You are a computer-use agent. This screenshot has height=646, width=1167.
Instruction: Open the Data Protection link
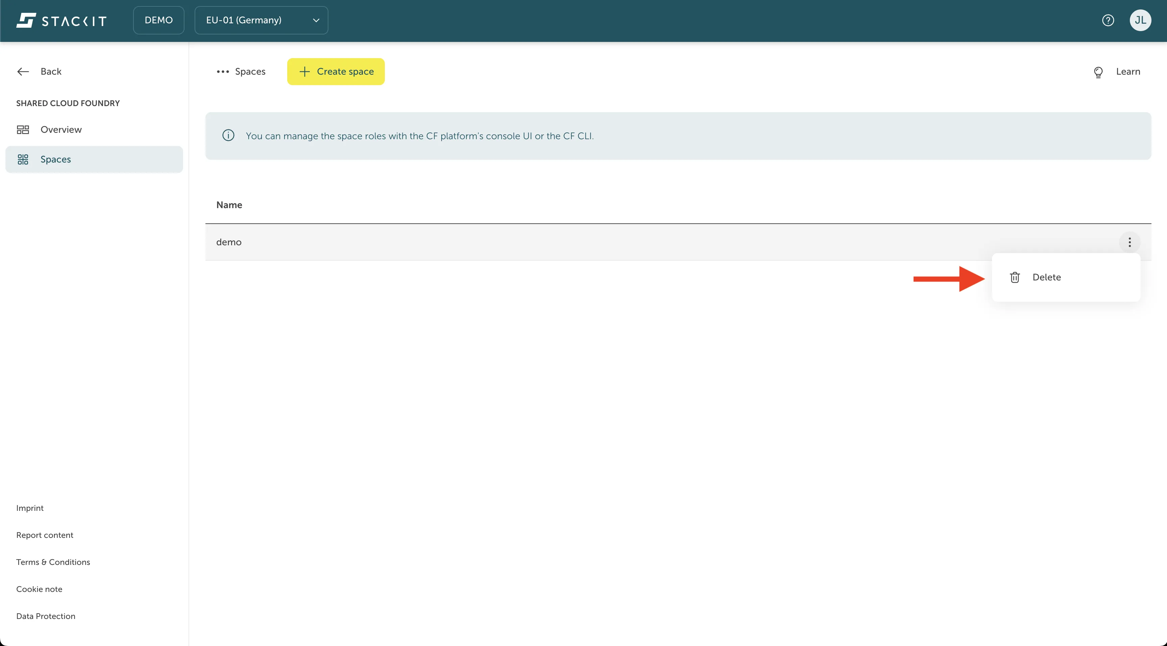pyautogui.click(x=46, y=616)
